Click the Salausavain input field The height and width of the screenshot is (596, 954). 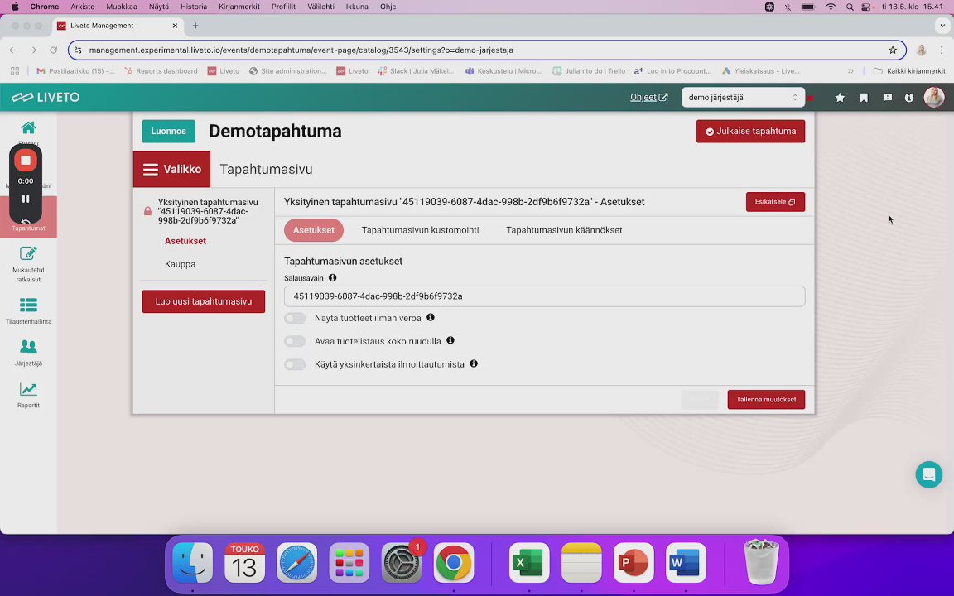pos(545,296)
